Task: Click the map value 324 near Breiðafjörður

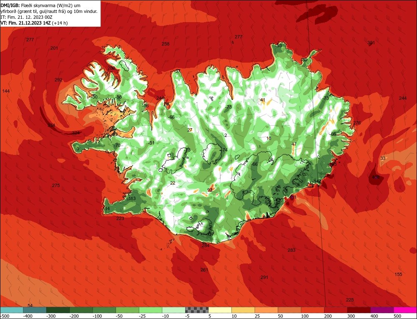Action: pos(76,133)
